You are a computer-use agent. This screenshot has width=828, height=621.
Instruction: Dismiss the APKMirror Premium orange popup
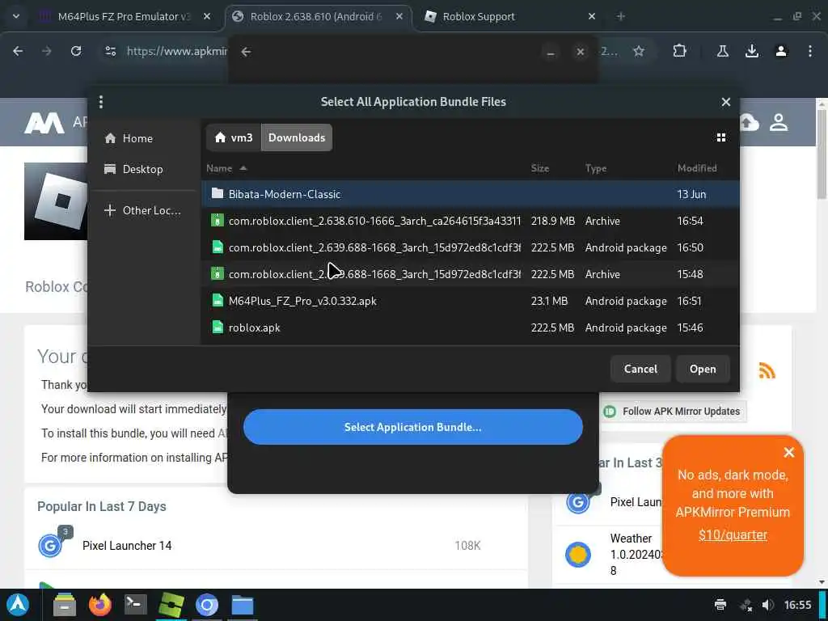pos(788,453)
